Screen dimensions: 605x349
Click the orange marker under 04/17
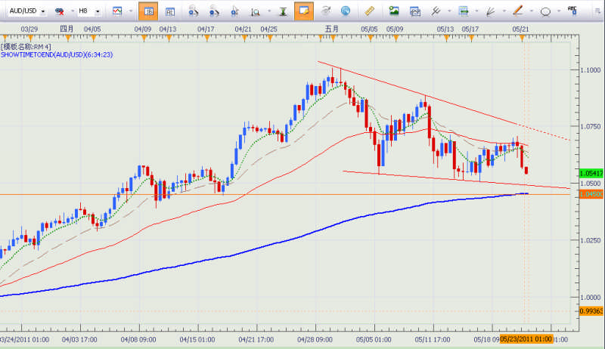pos(206,38)
